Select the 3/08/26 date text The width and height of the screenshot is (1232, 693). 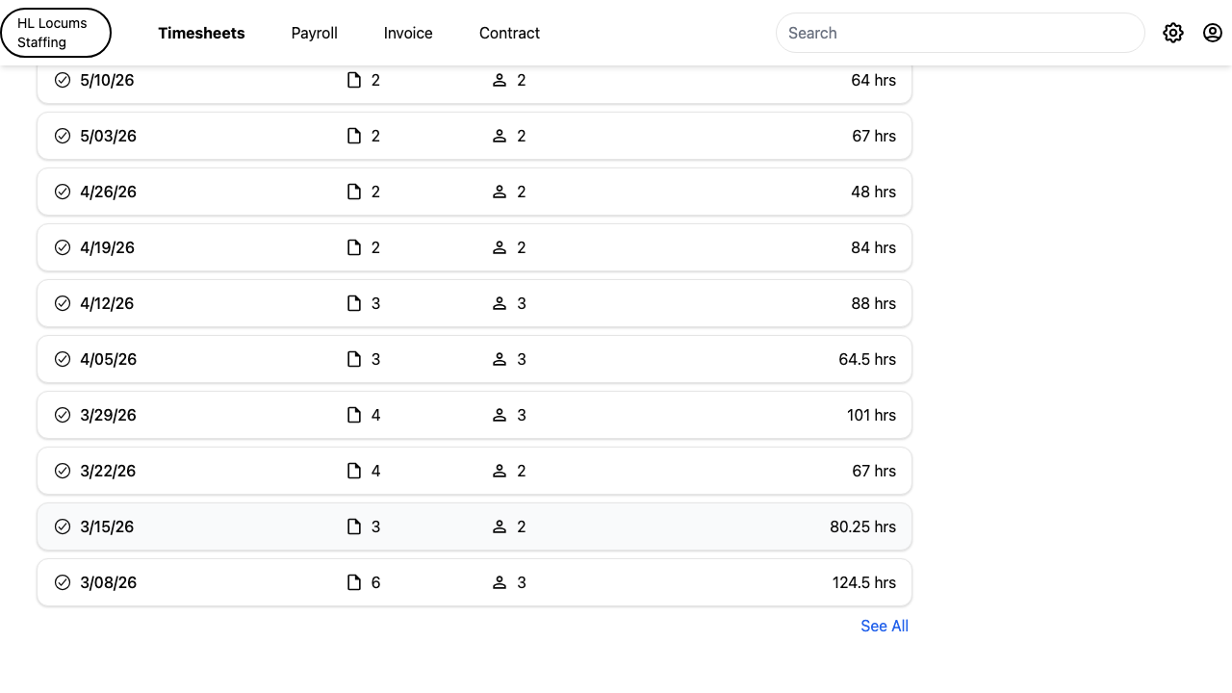[x=109, y=582]
